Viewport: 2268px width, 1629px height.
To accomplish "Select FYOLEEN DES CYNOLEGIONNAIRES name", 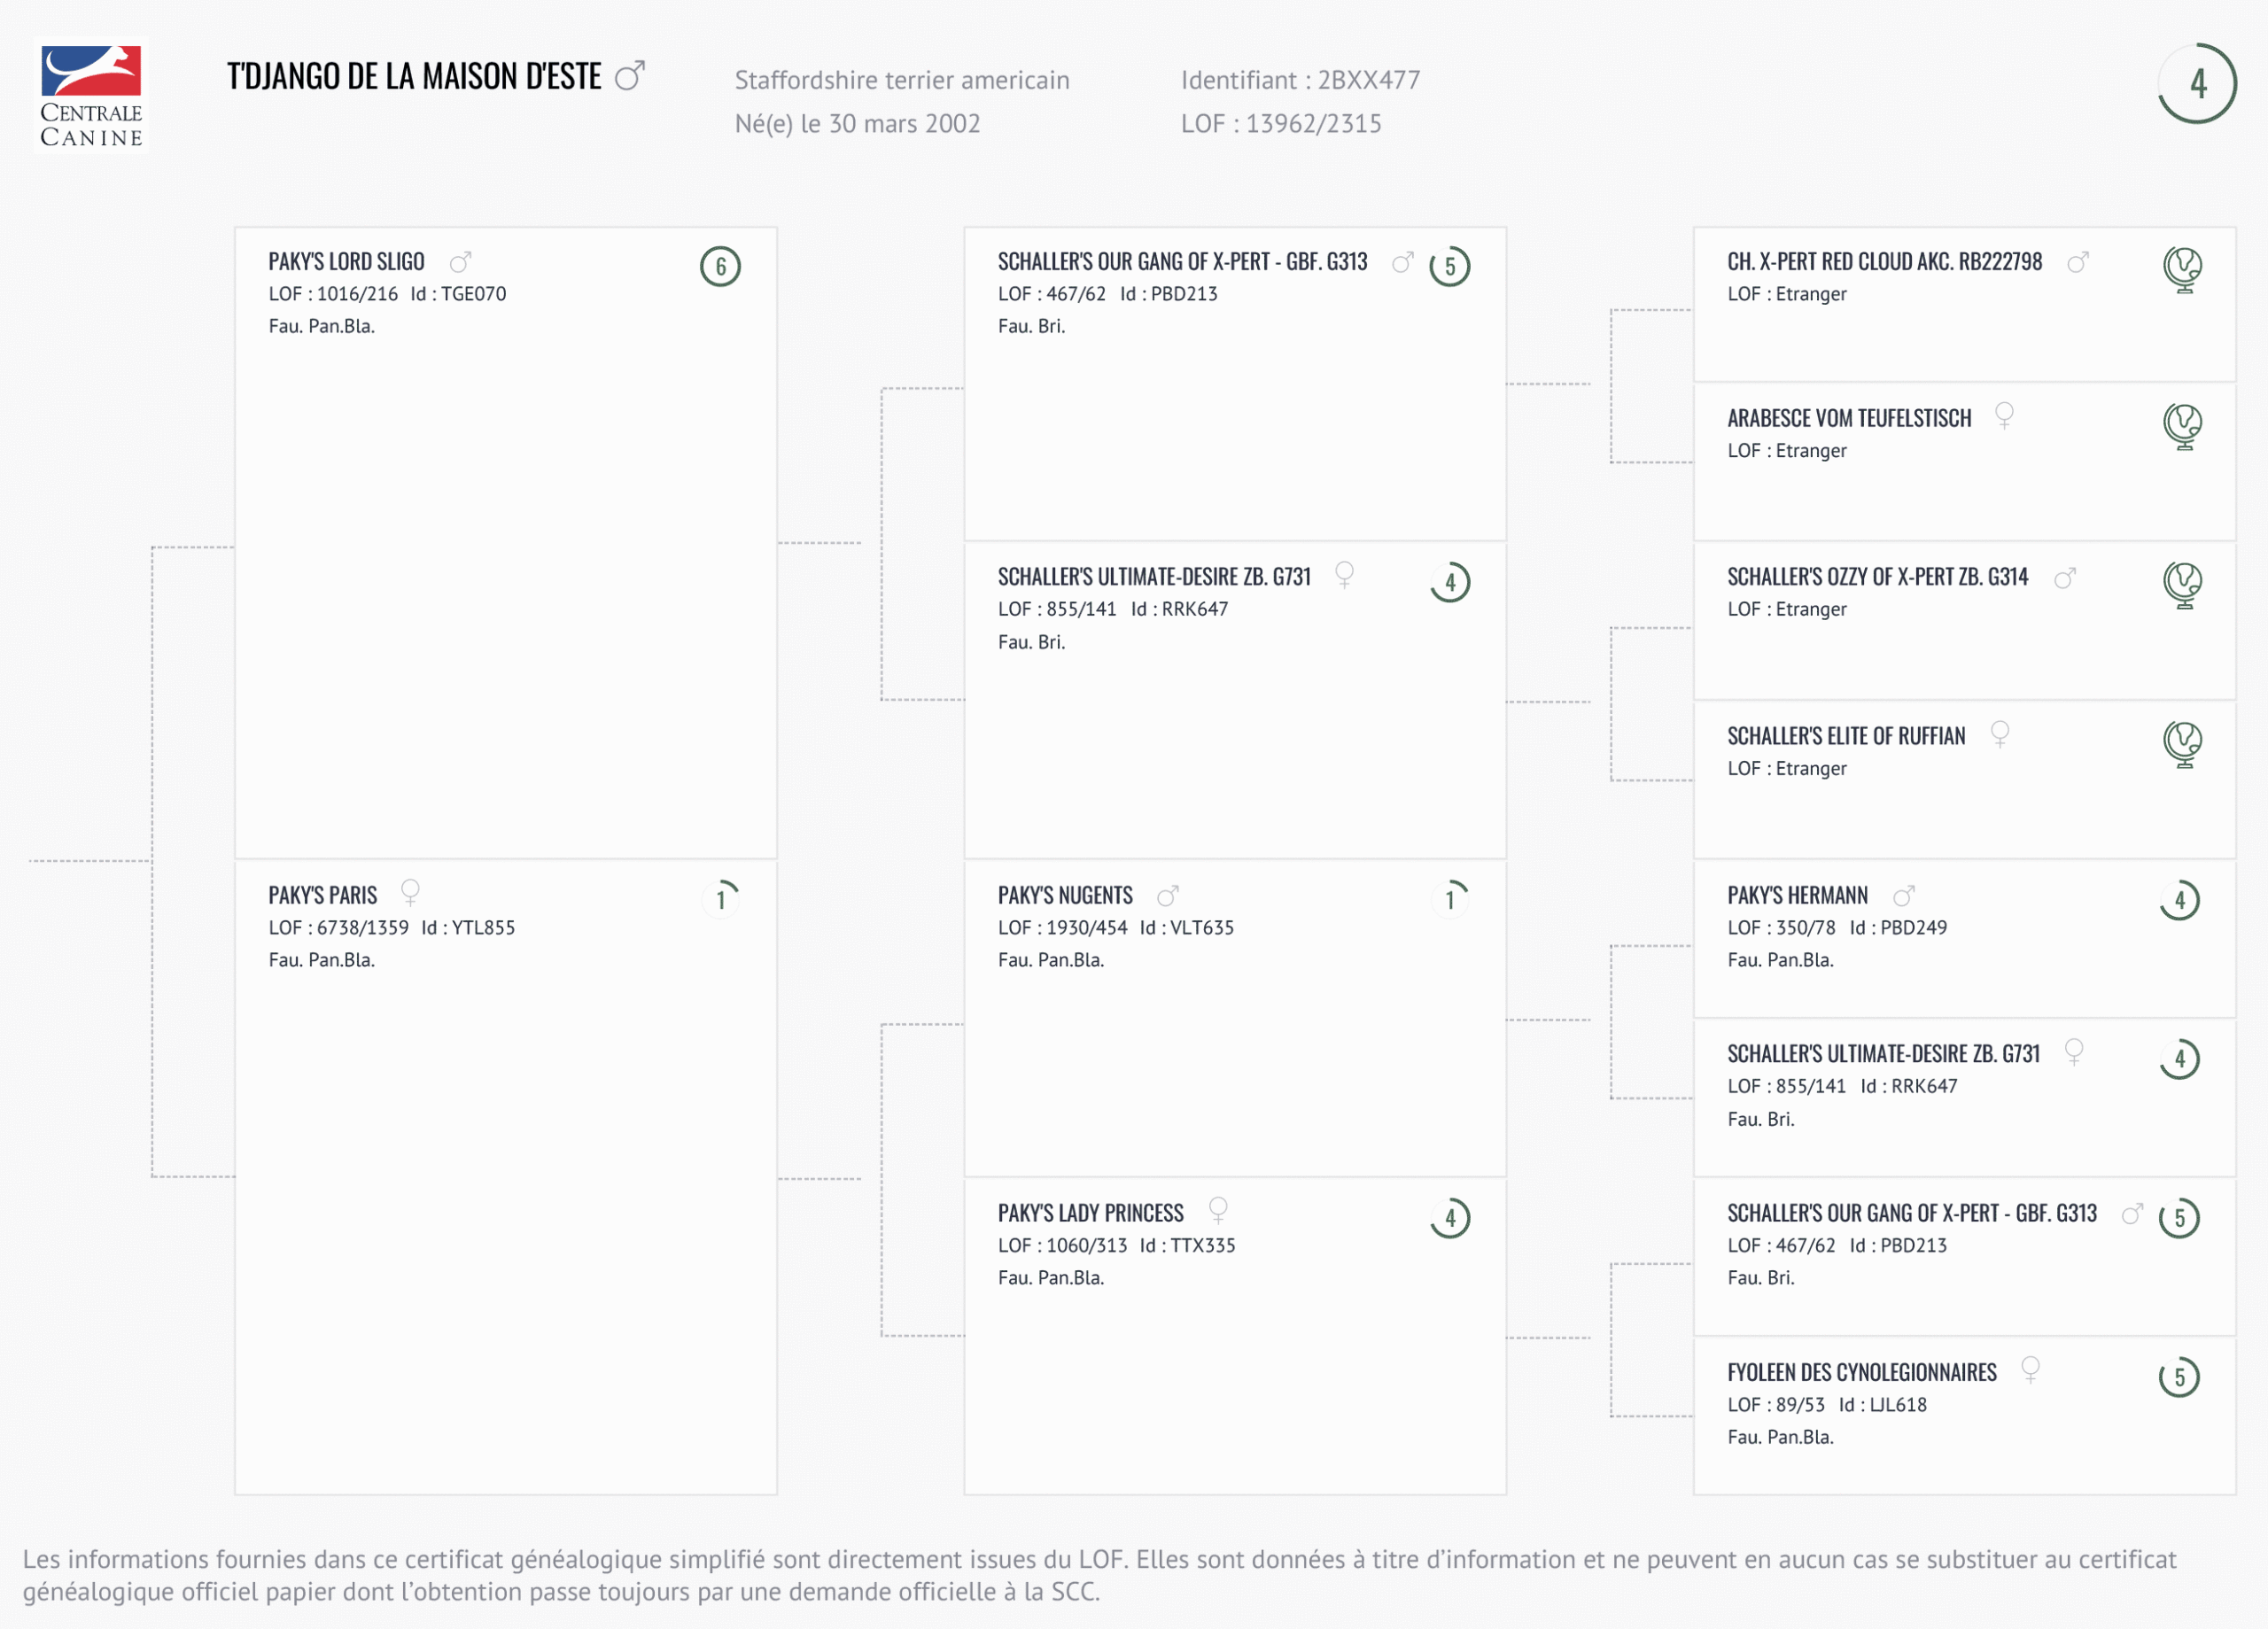I will pos(1861,1372).
